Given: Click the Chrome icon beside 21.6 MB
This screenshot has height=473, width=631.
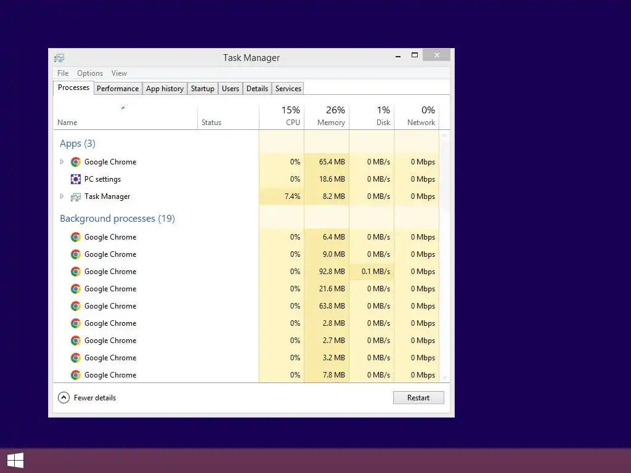Looking at the screenshot, I should [x=75, y=289].
